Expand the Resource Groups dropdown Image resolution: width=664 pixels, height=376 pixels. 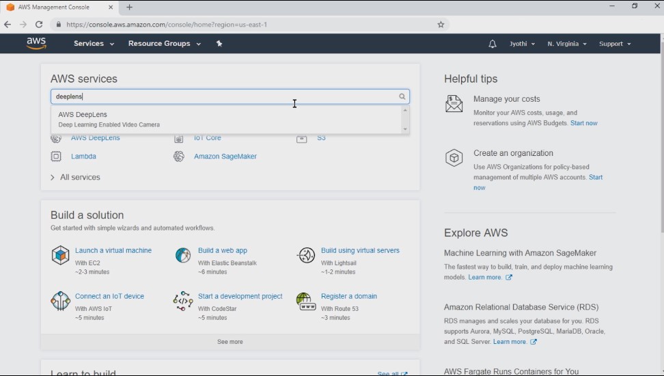coord(165,43)
